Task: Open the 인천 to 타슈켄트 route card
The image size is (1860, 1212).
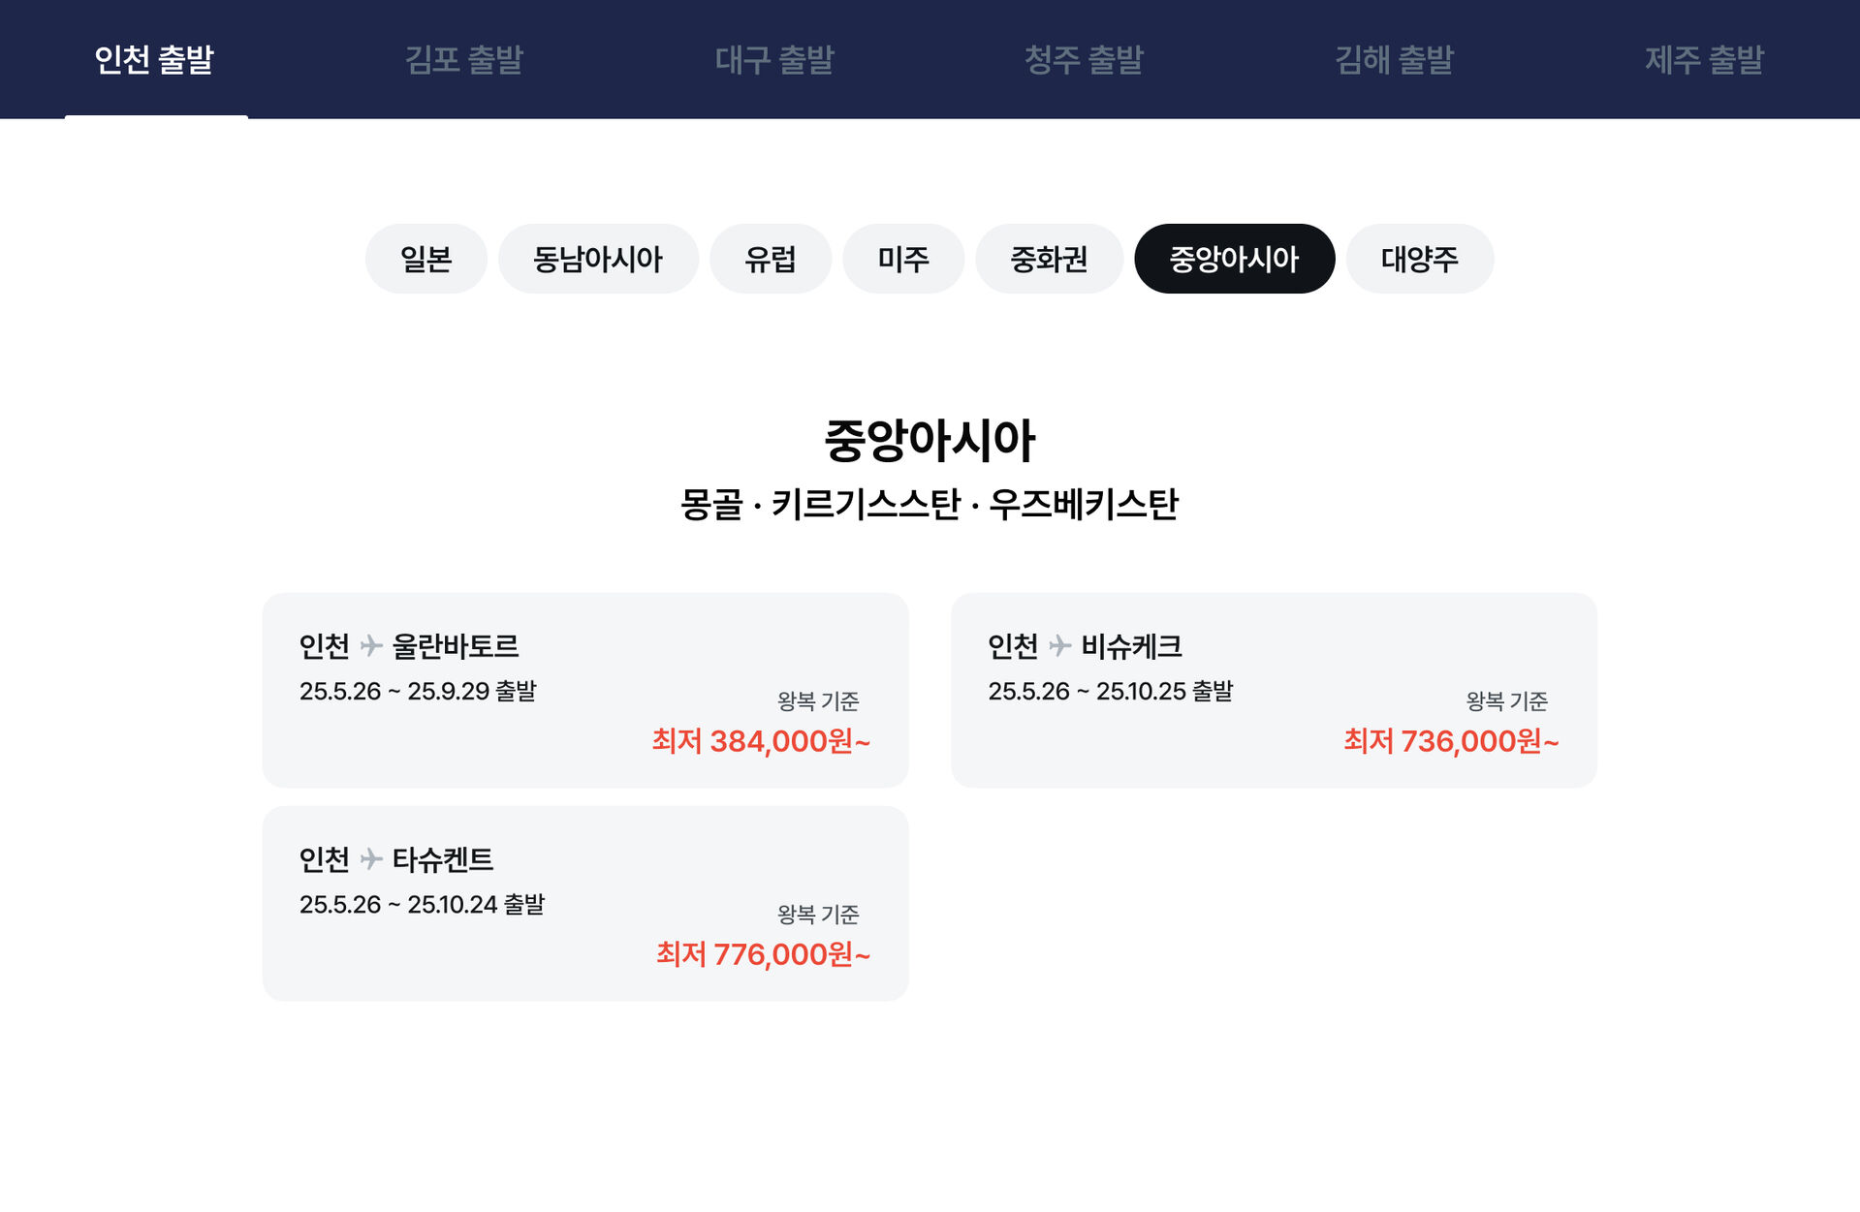Action: 584,903
